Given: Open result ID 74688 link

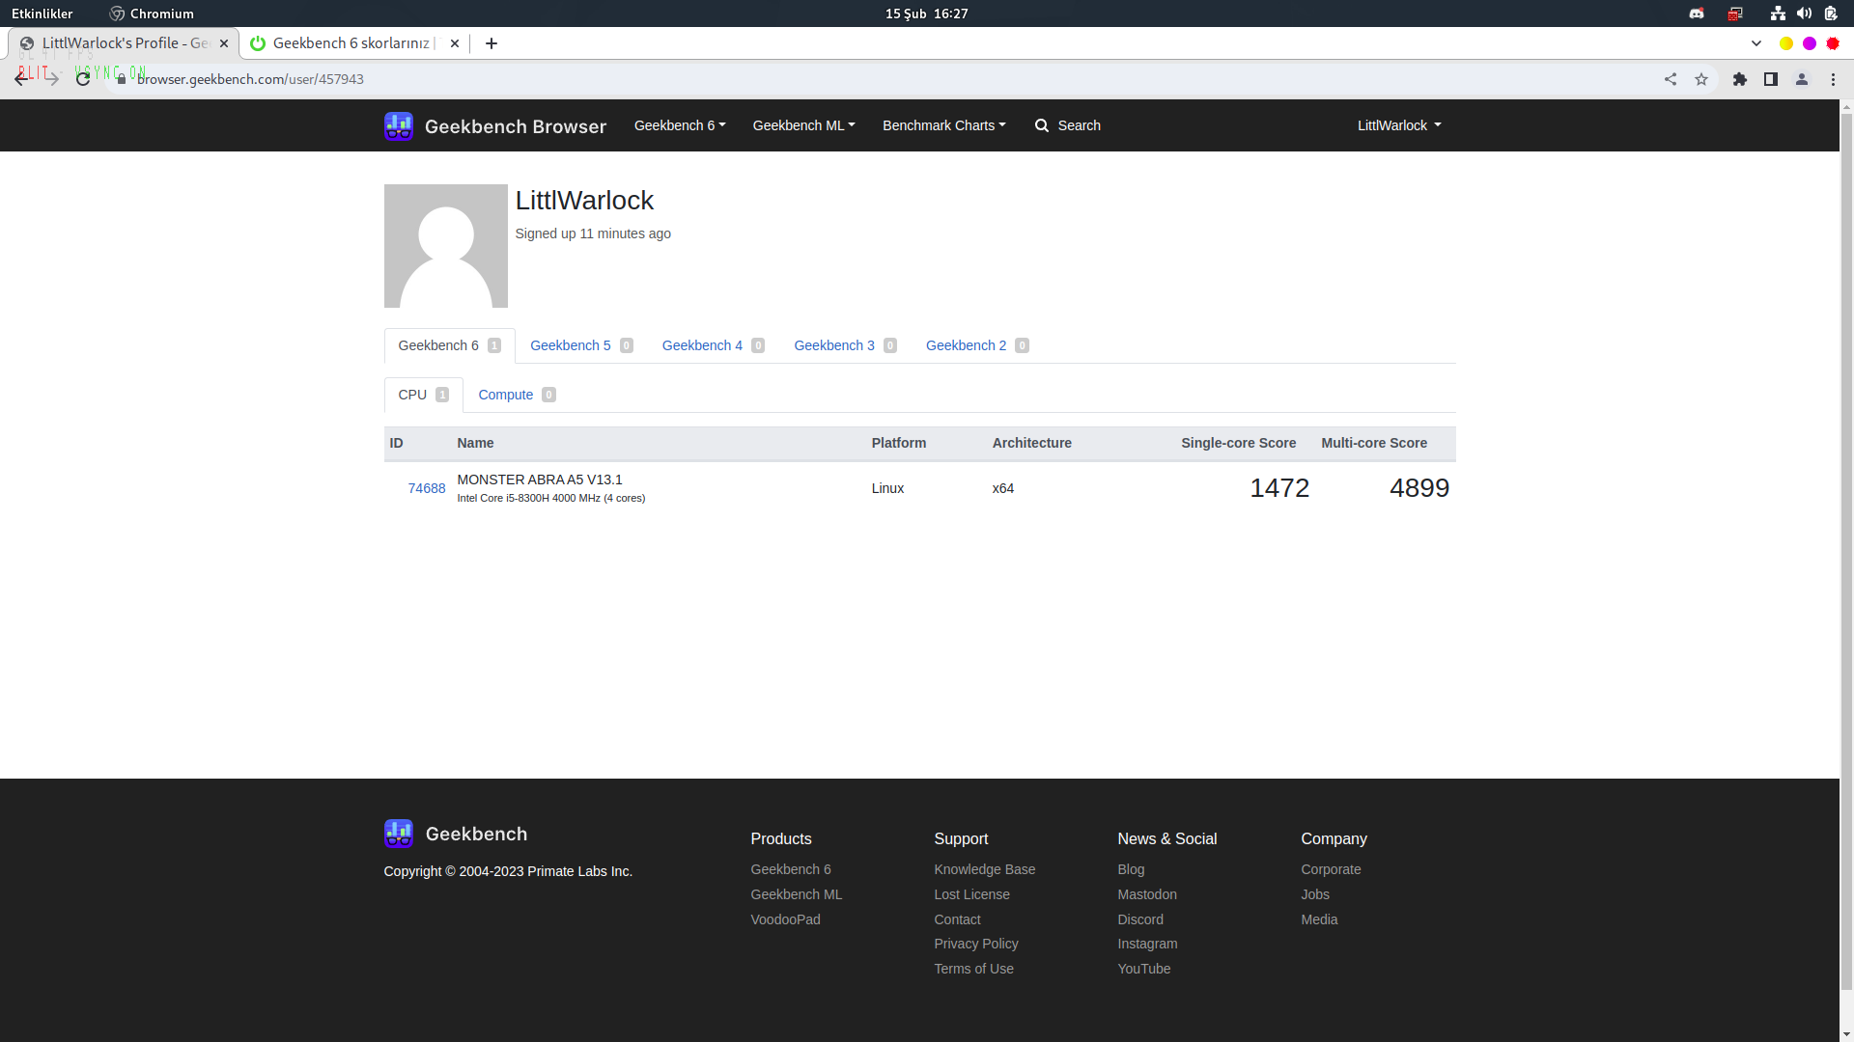Looking at the screenshot, I should tap(426, 488).
